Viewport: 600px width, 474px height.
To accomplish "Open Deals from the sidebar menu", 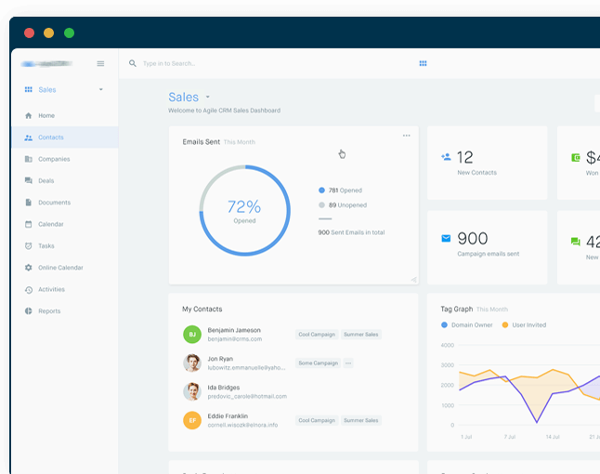I will point(46,180).
